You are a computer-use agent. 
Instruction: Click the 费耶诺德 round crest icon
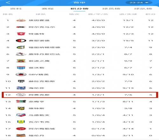[21, 41]
